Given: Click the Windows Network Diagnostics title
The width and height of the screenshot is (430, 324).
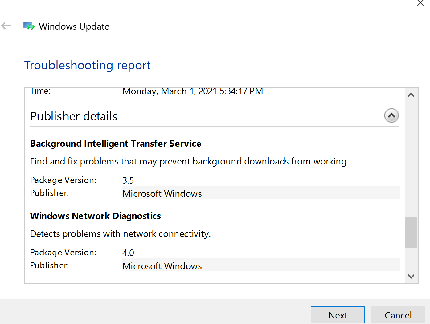Looking at the screenshot, I should [96, 216].
